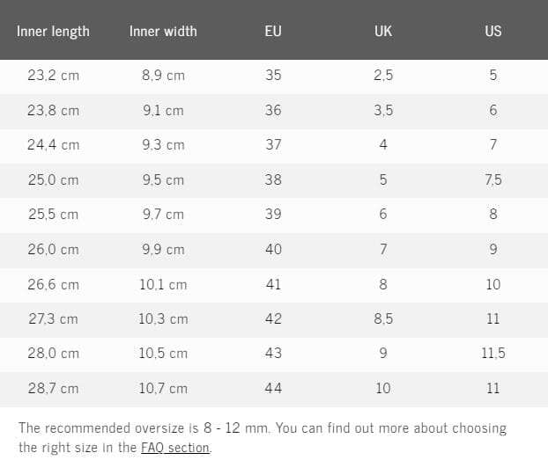
Task: Select the 10,7 cm inner width cell
Action: (163, 388)
